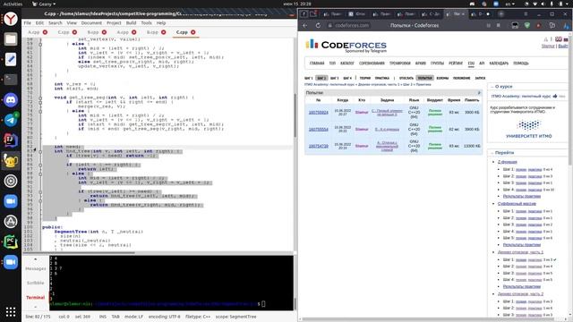Open the Files manager dock icon

click(11, 38)
